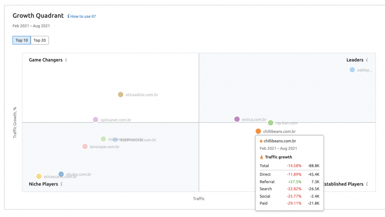Click the Social -25.77% value in the tooltip
Screen dimensions: 385x217
coord(294,196)
